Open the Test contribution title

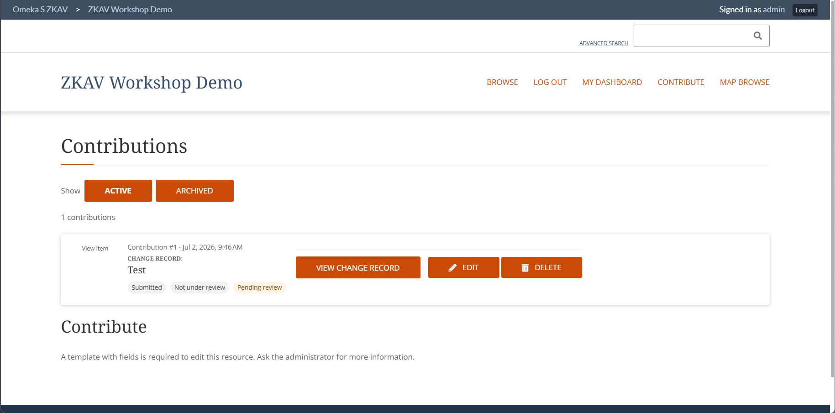click(137, 270)
